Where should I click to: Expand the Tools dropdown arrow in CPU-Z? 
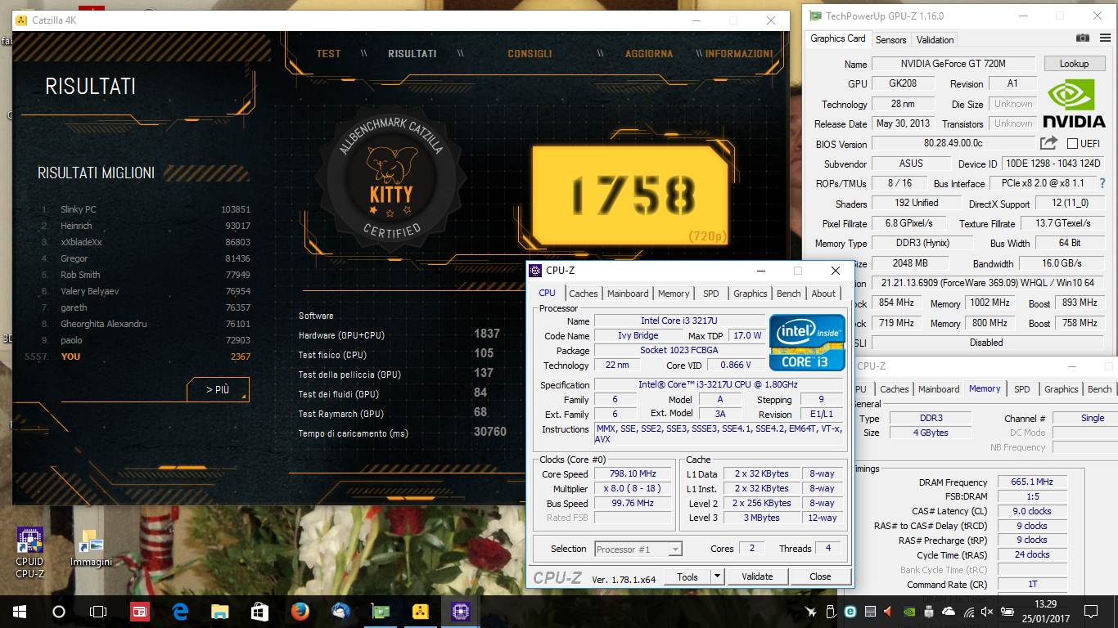click(x=717, y=576)
